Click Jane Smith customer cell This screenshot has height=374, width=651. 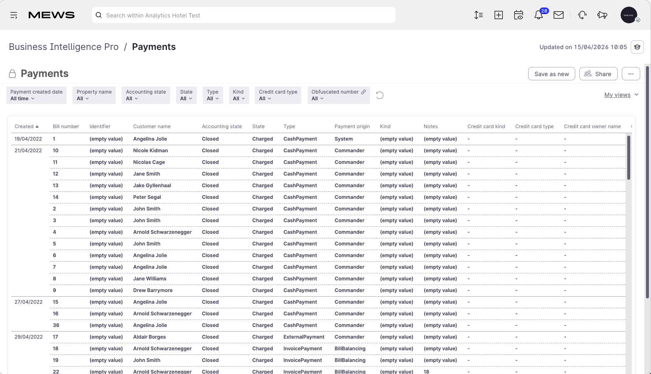tap(147, 174)
